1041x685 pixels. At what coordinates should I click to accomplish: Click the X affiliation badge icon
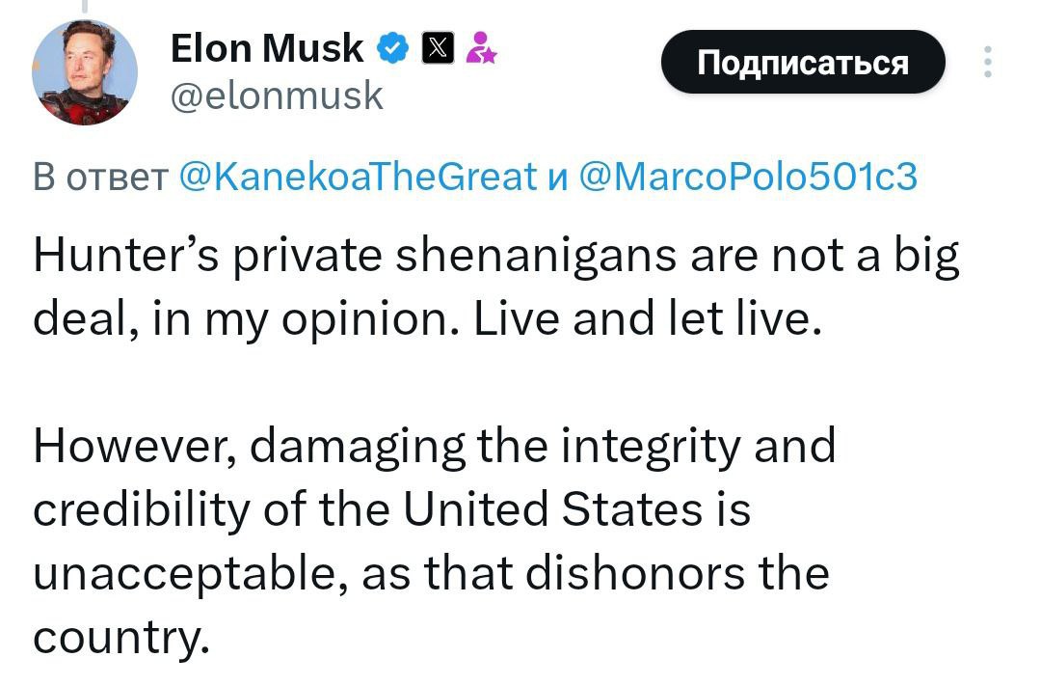(x=437, y=48)
